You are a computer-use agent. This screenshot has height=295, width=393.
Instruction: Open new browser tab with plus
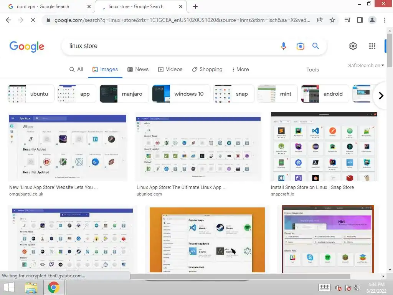pyautogui.click(x=195, y=7)
